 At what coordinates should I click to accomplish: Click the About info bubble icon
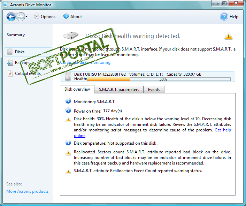[66, 16]
